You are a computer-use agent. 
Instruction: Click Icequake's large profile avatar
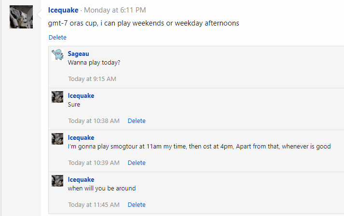tap(21, 17)
